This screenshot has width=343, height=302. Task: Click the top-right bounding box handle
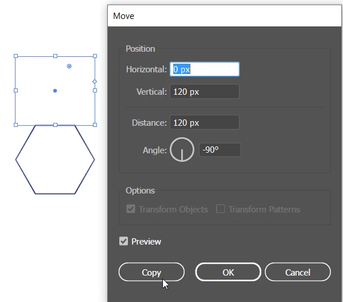[x=95, y=56]
